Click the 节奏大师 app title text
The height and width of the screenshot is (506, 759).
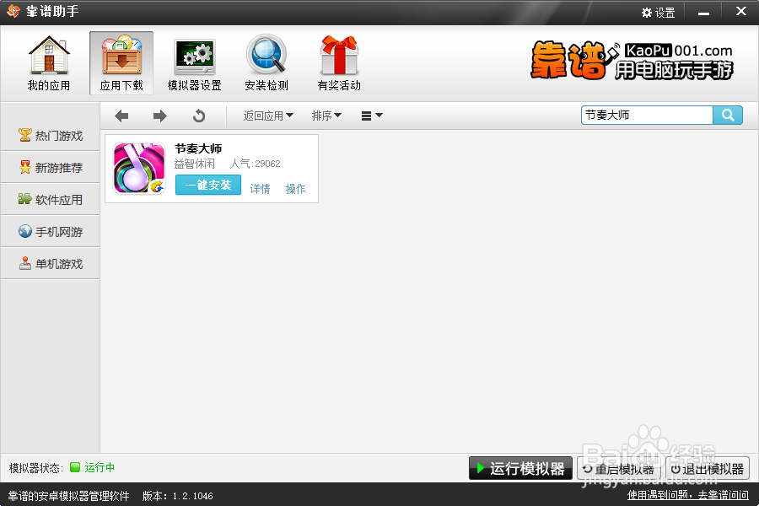(x=198, y=148)
